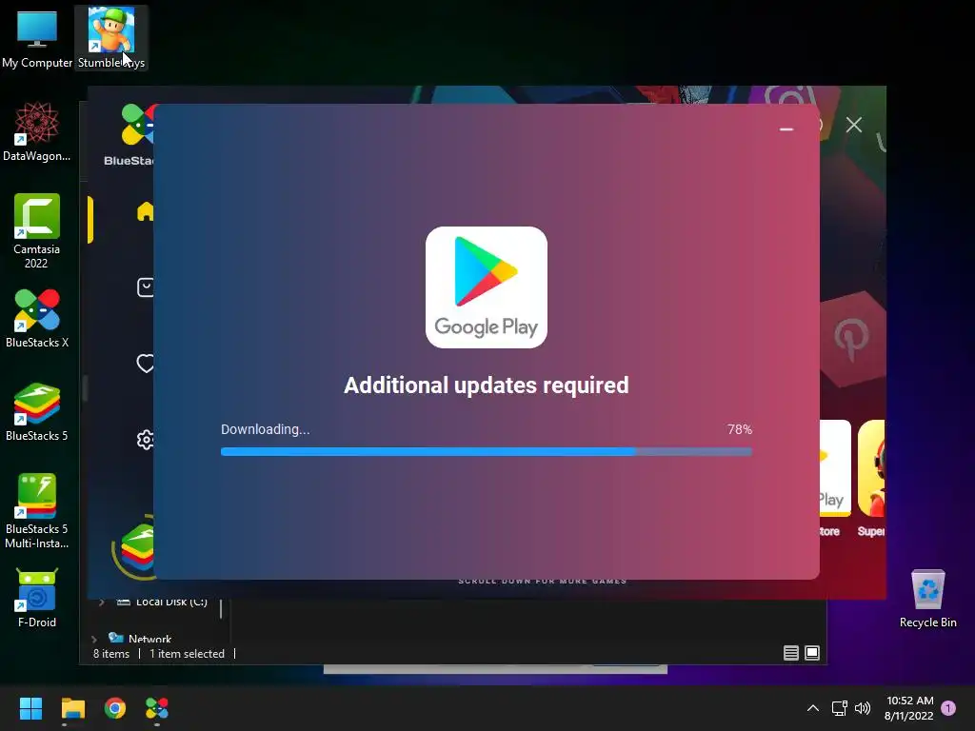
Task: Open BlueStacks X from the taskbar
Action: coord(157,708)
